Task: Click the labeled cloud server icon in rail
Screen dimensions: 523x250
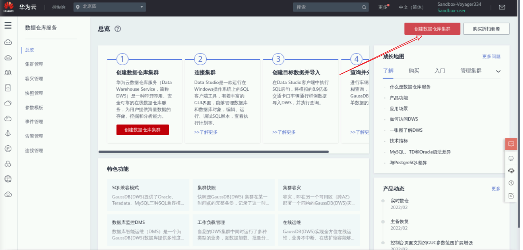Action: pos(8,58)
